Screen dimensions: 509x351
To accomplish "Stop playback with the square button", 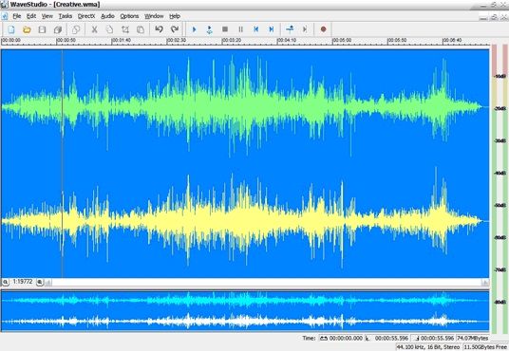I will point(225,29).
